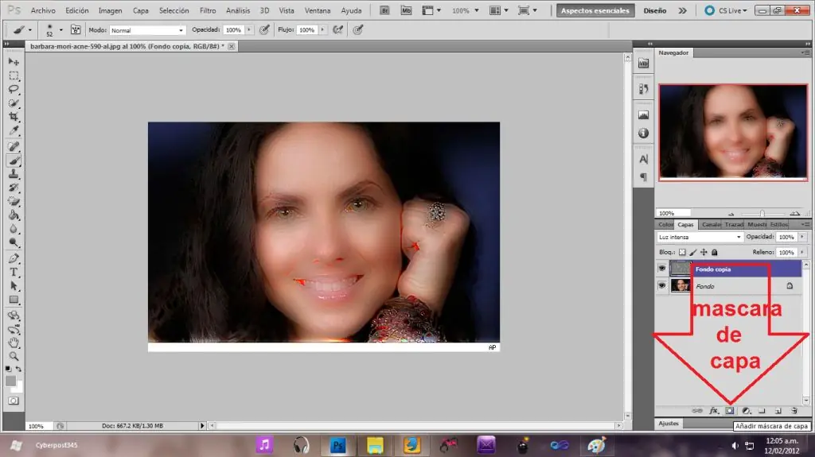Image resolution: width=815 pixels, height=457 pixels.
Task: Hide the Fondo copia layer
Action: click(661, 269)
